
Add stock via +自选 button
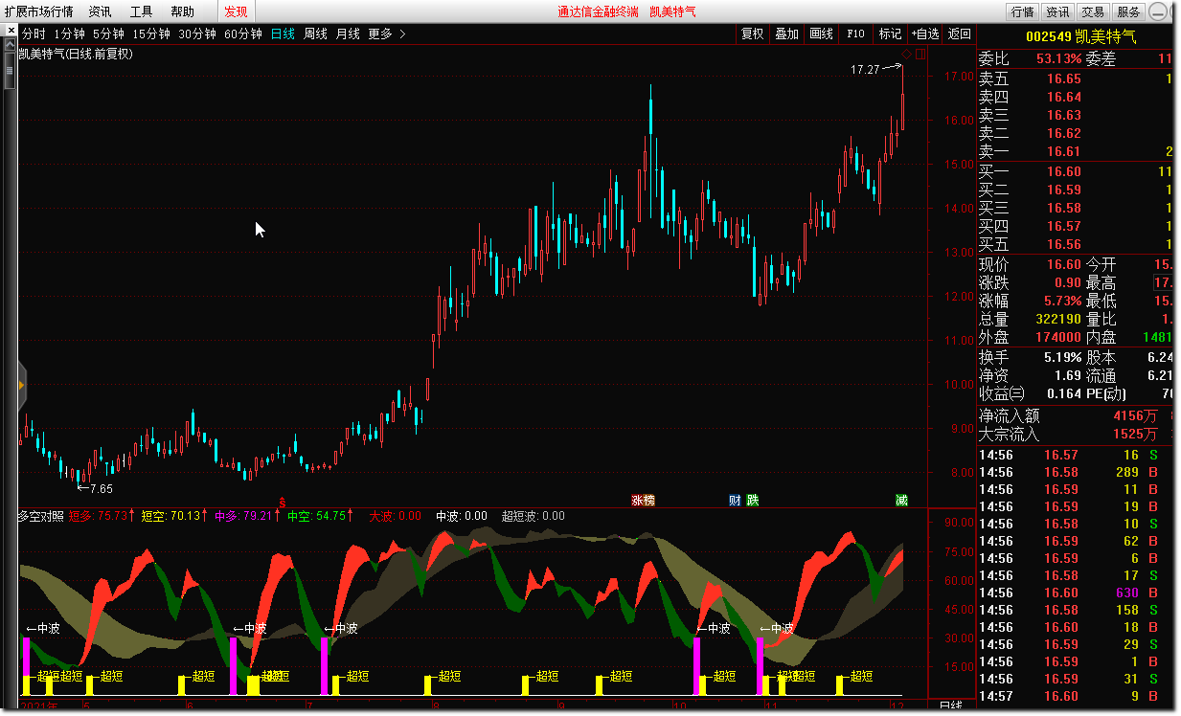click(925, 34)
